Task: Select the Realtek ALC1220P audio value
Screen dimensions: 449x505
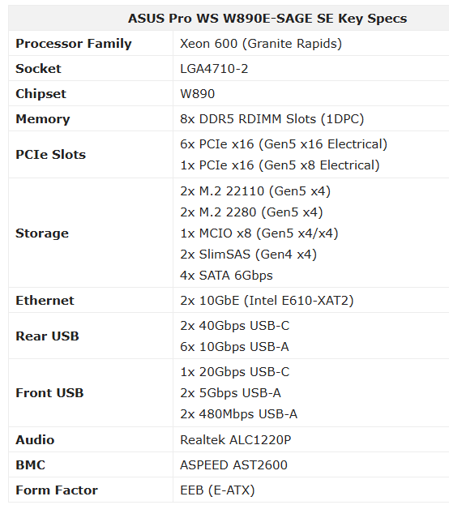Action: pos(236,440)
